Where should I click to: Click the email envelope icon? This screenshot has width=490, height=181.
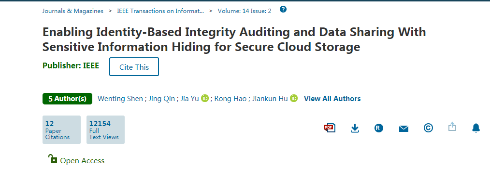pyautogui.click(x=404, y=129)
